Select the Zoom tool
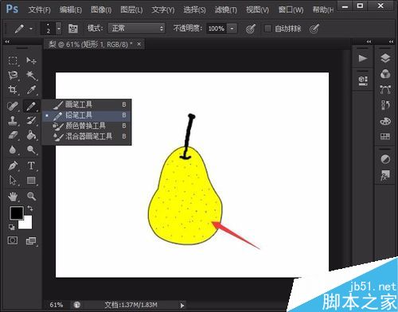This screenshot has width=398, height=312. 31,197
